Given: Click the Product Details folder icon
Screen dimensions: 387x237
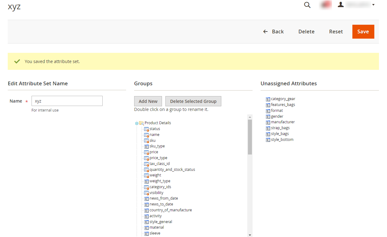Looking at the screenshot, I should click(141, 123).
